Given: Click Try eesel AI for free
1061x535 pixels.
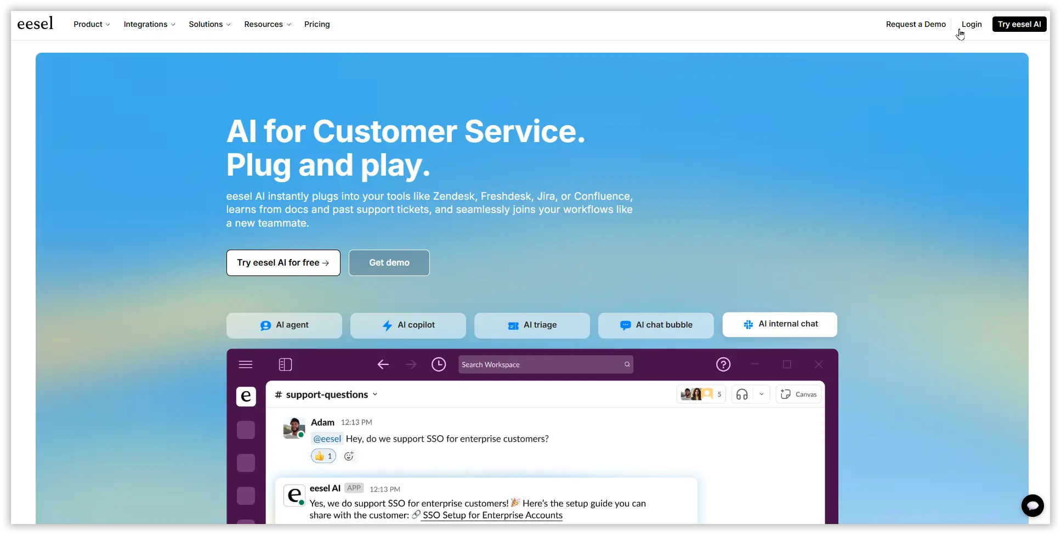Looking at the screenshot, I should (283, 262).
